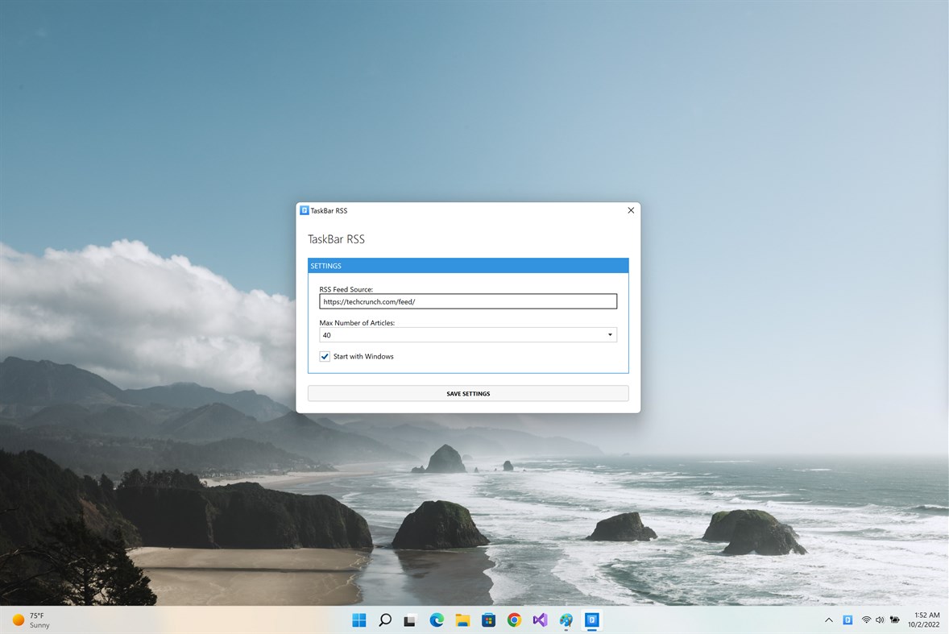
Task: Click the volume speaker icon
Action: (x=880, y=620)
